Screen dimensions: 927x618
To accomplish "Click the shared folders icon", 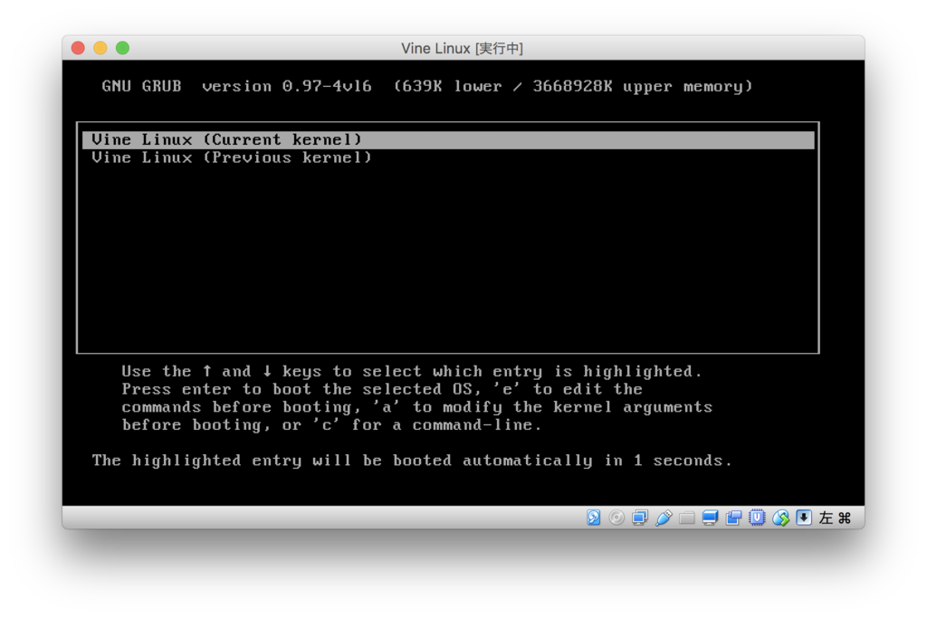I will (686, 518).
